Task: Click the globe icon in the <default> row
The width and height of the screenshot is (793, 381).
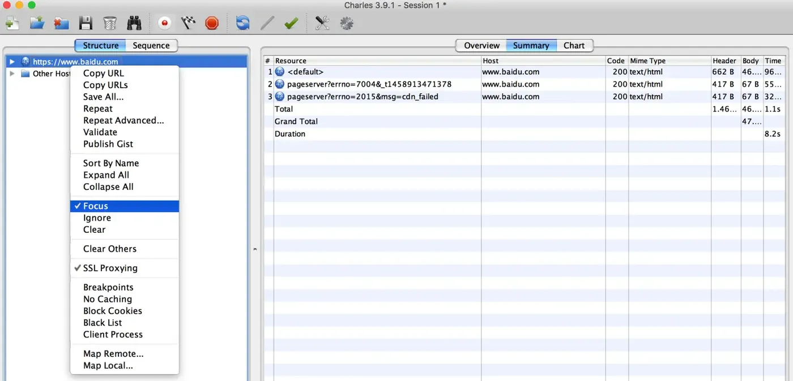Action: pyautogui.click(x=280, y=72)
